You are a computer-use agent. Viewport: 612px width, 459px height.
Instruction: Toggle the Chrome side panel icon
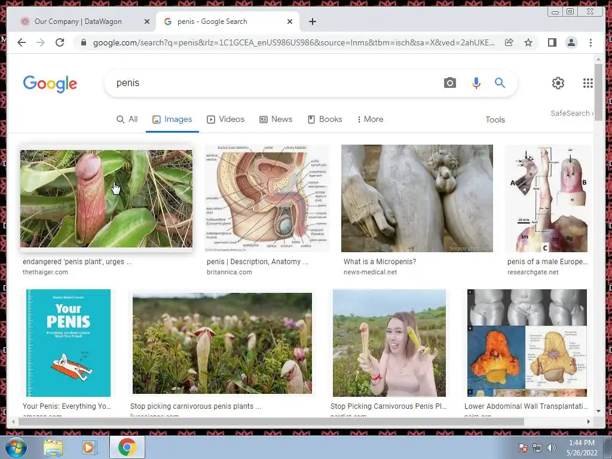(x=552, y=42)
